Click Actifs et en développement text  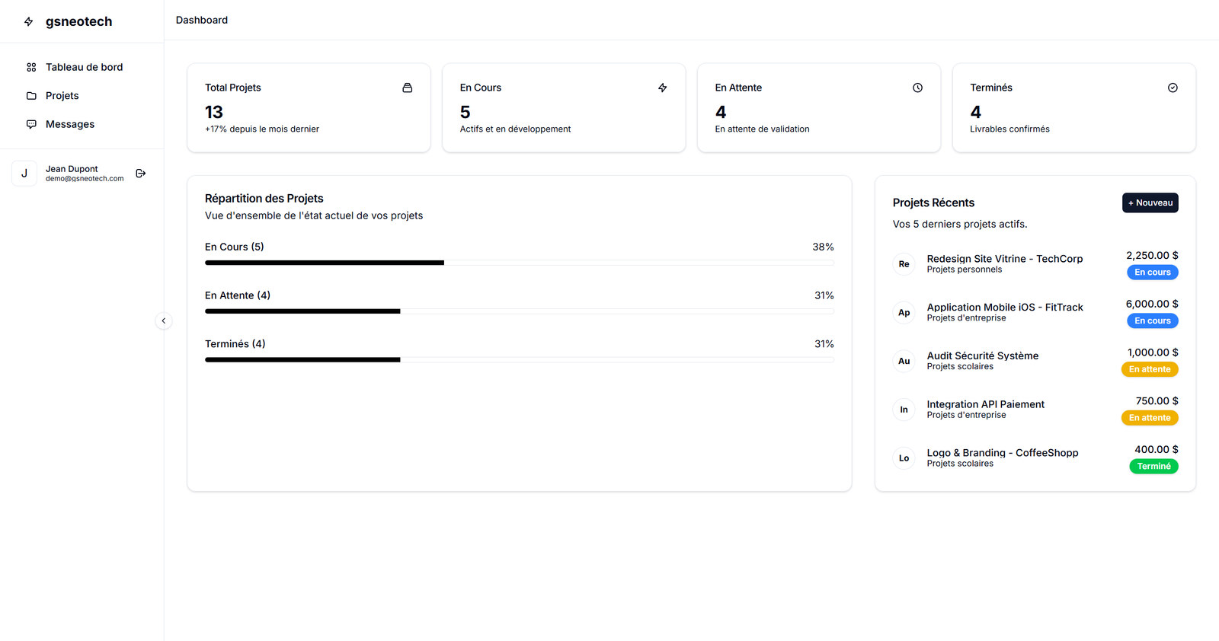515,129
